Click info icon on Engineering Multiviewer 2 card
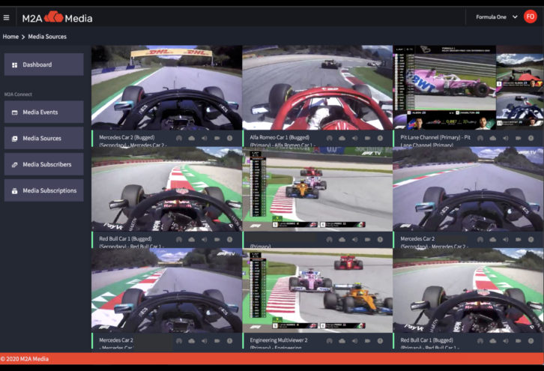Viewport: 544px width, 371px height. pos(380,340)
